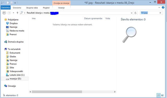Switch to large thumbnails view icon
Viewport: 167px width, 98px height.
click(x=162, y=95)
